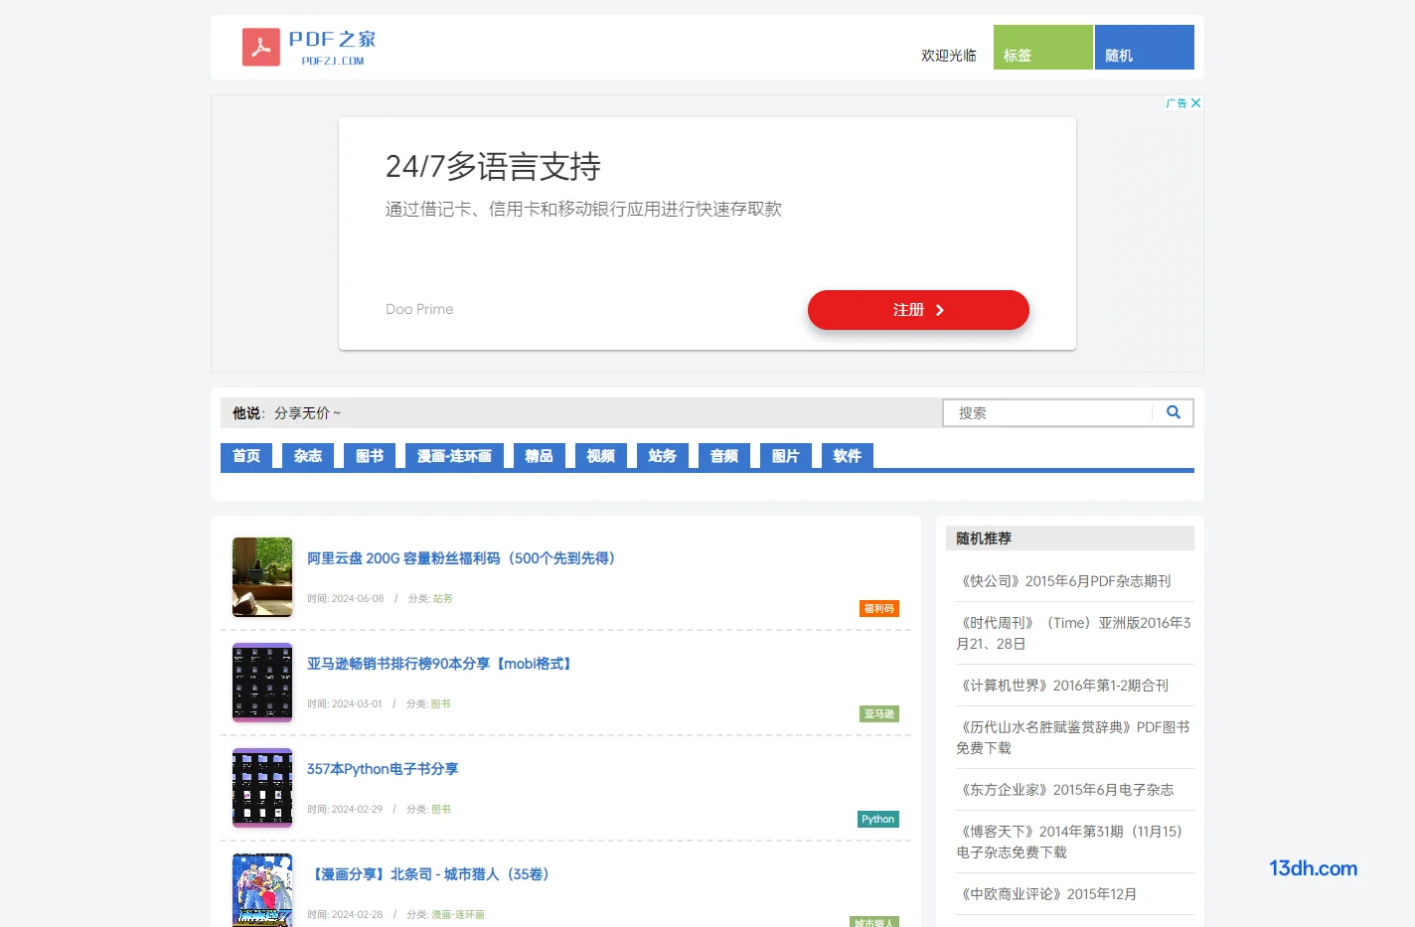Viewport: 1415px width, 927px height.
Task: Open the 图片 category
Action: point(785,456)
